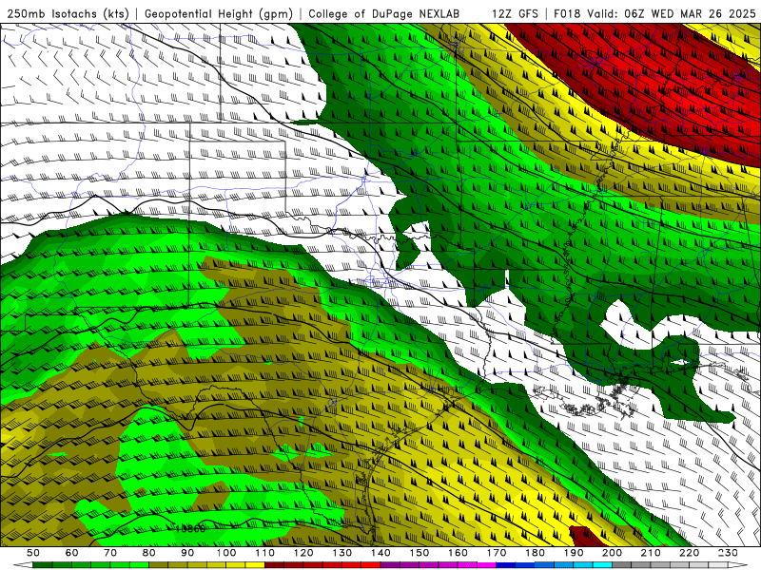Click the '60' legend value

point(72,553)
